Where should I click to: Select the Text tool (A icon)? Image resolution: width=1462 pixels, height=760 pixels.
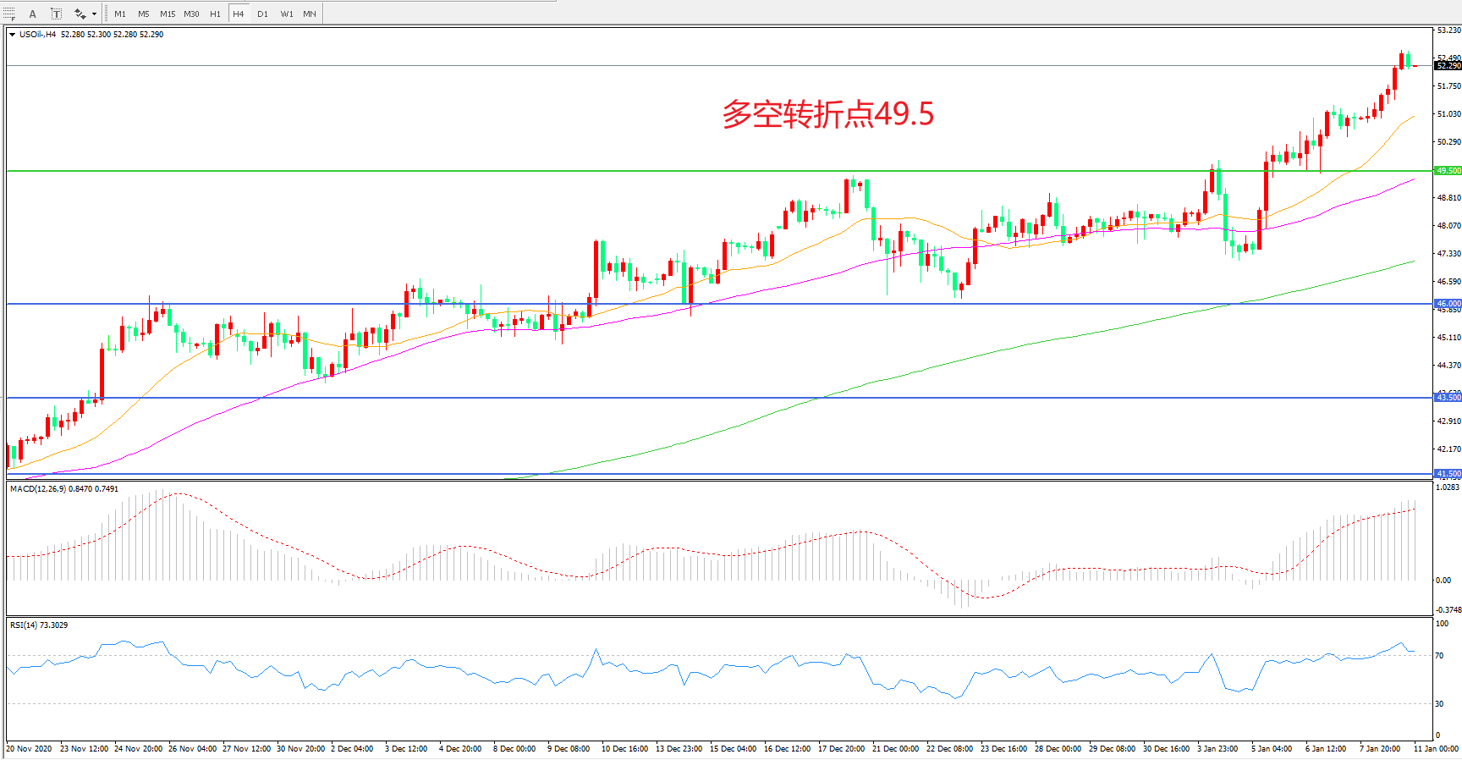point(33,14)
